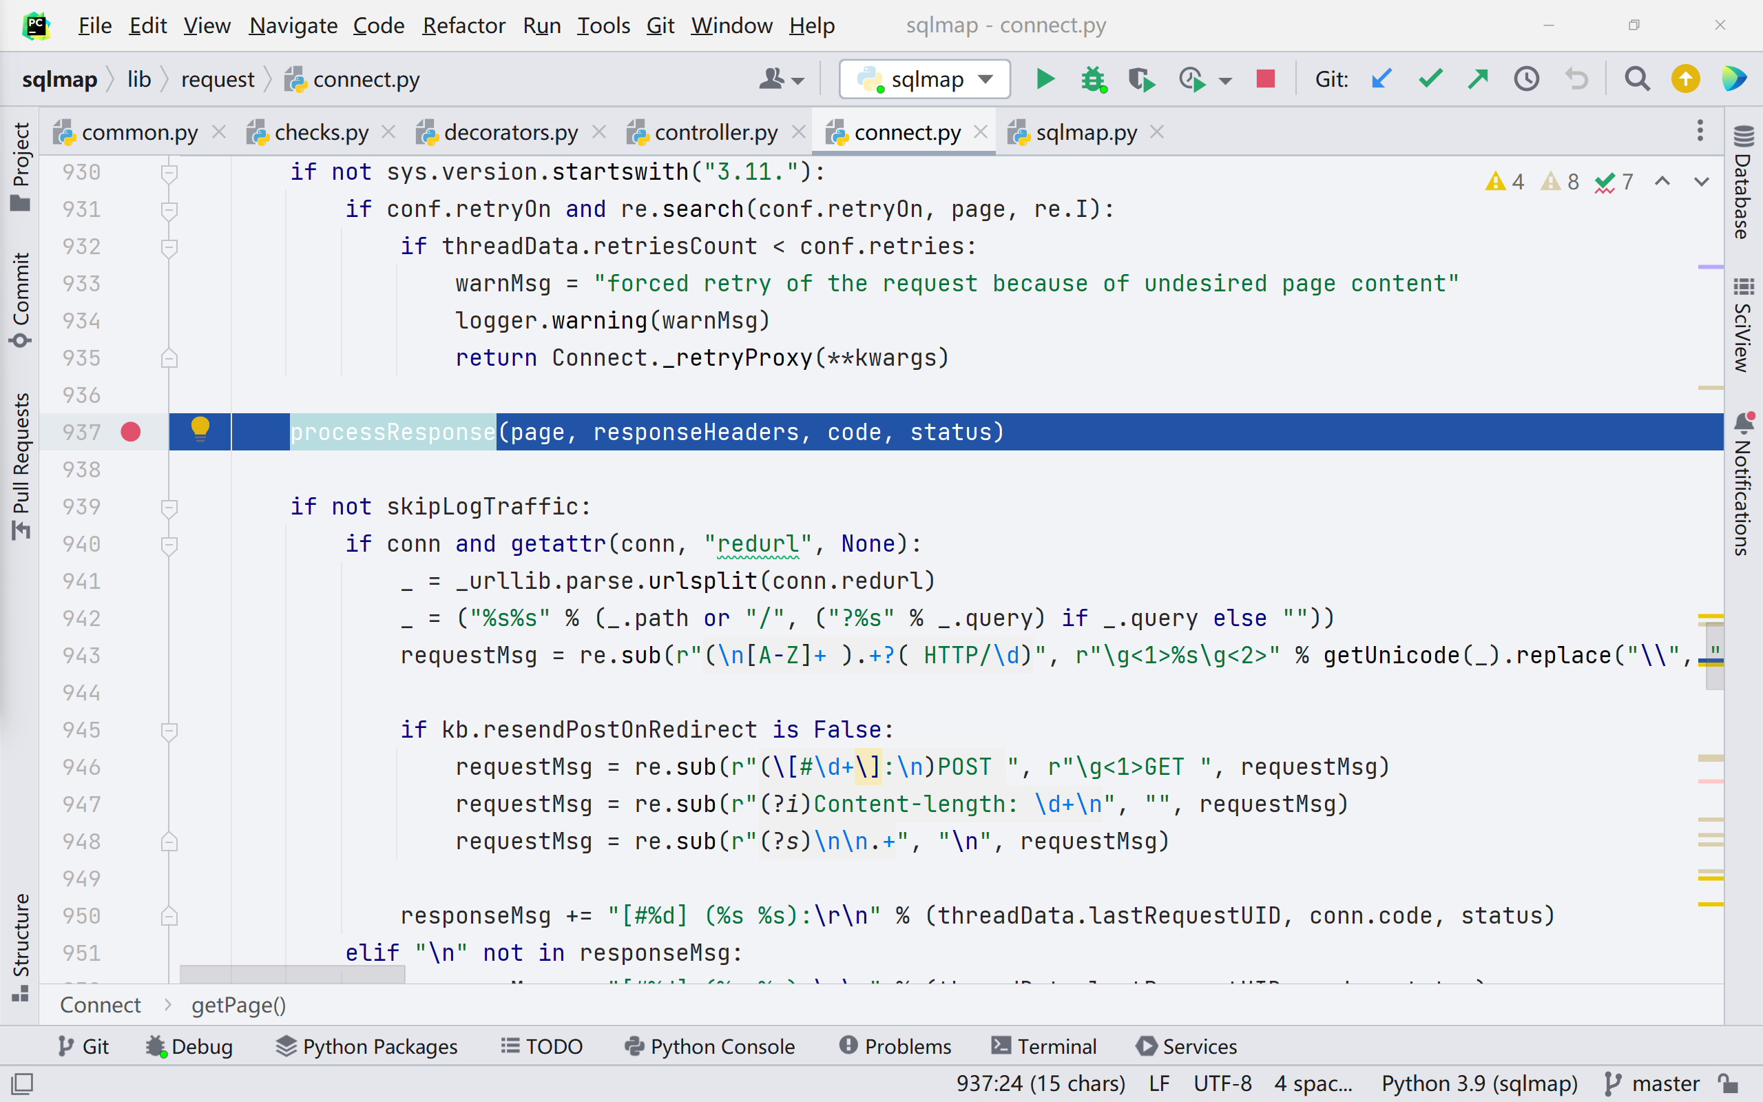Open Search Everywhere magnifier

1637,78
